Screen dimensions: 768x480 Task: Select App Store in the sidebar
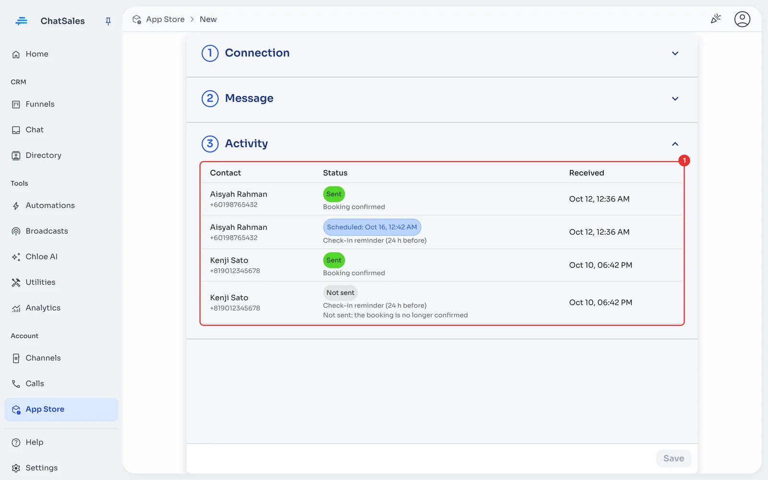tap(61, 409)
